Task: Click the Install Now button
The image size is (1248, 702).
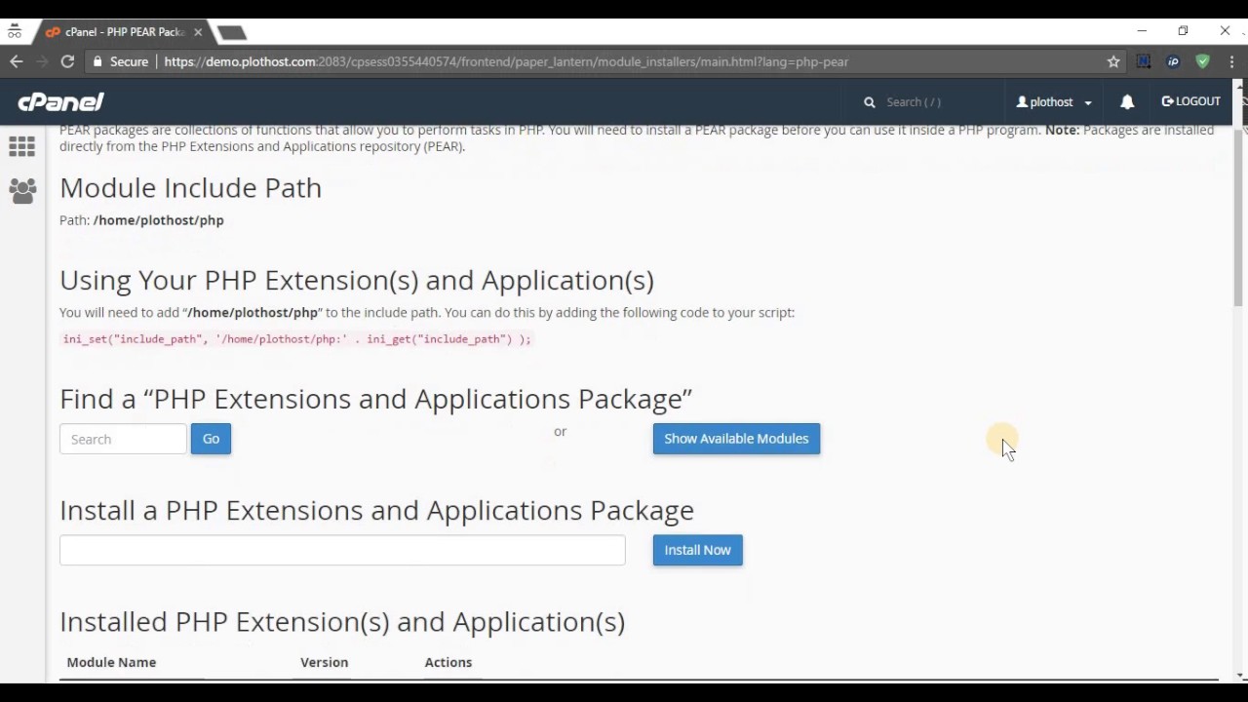Action: pos(697,550)
